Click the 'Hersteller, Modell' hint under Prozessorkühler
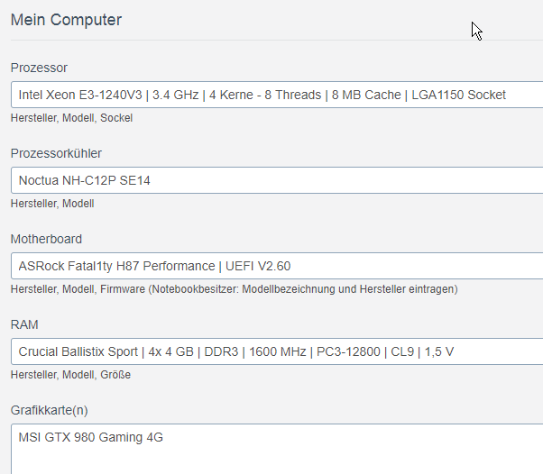Image resolution: width=543 pixels, height=474 pixels. pos(52,204)
